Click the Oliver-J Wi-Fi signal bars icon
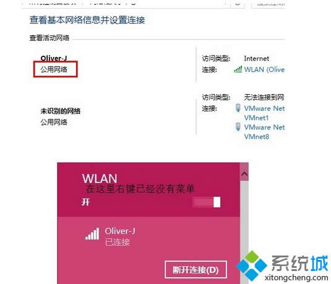This screenshot has height=284, width=331. [x=92, y=234]
